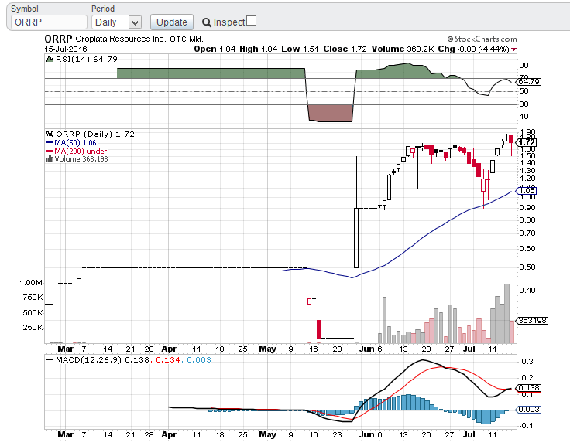Viewport: 570px width, 446px height.
Task: Click the Inspect magnifier icon
Action: click(x=207, y=22)
